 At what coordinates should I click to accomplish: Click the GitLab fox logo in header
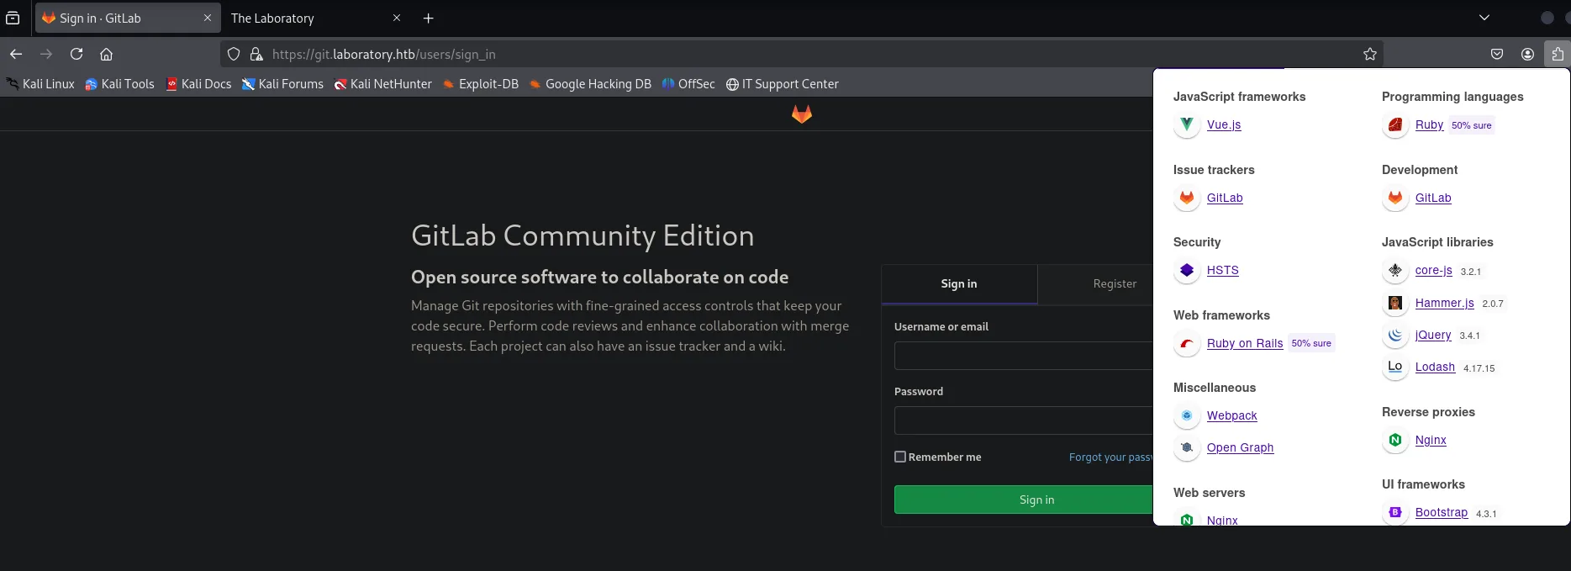(802, 114)
